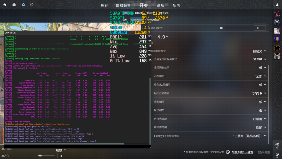Click the 多重采样抗锯齿模式 setting label
282x159 pixels.
166,59
